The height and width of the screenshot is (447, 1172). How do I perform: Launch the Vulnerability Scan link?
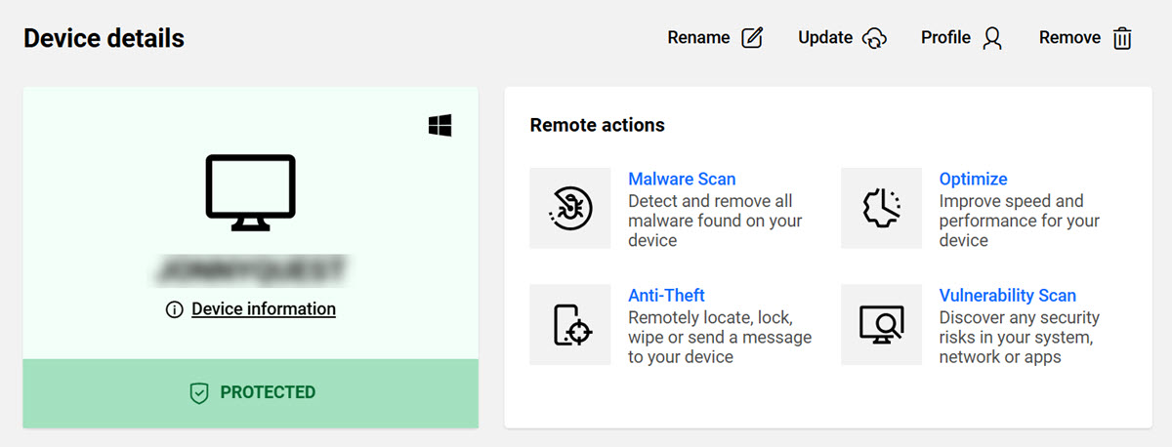1007,296
